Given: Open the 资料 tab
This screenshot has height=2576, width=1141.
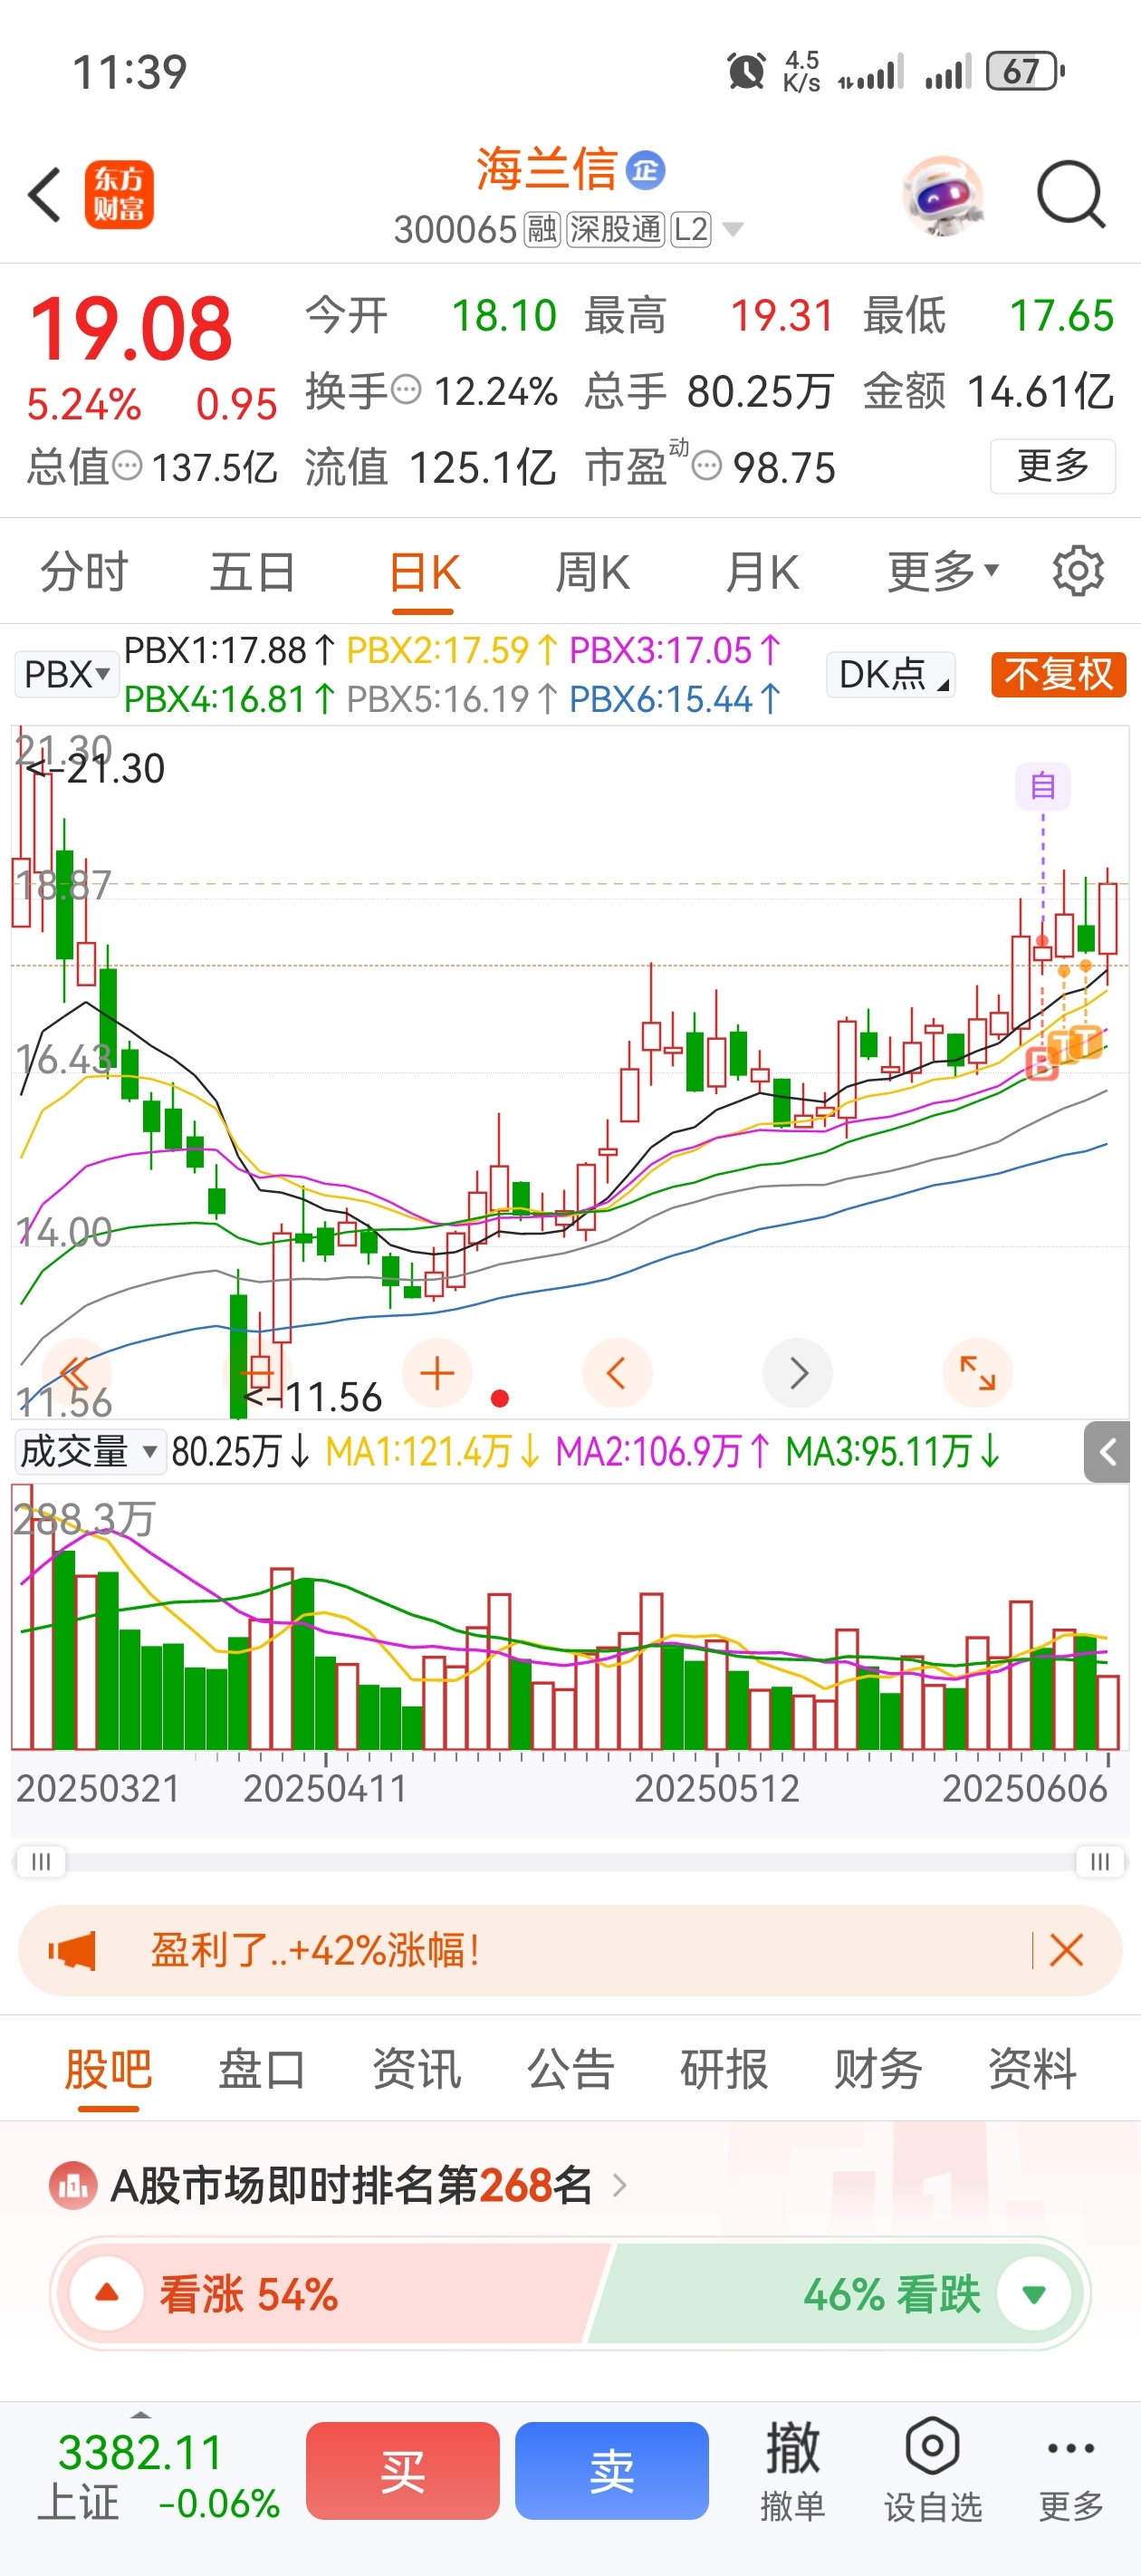Looking at the screenshot, I should (1032, 2070).
